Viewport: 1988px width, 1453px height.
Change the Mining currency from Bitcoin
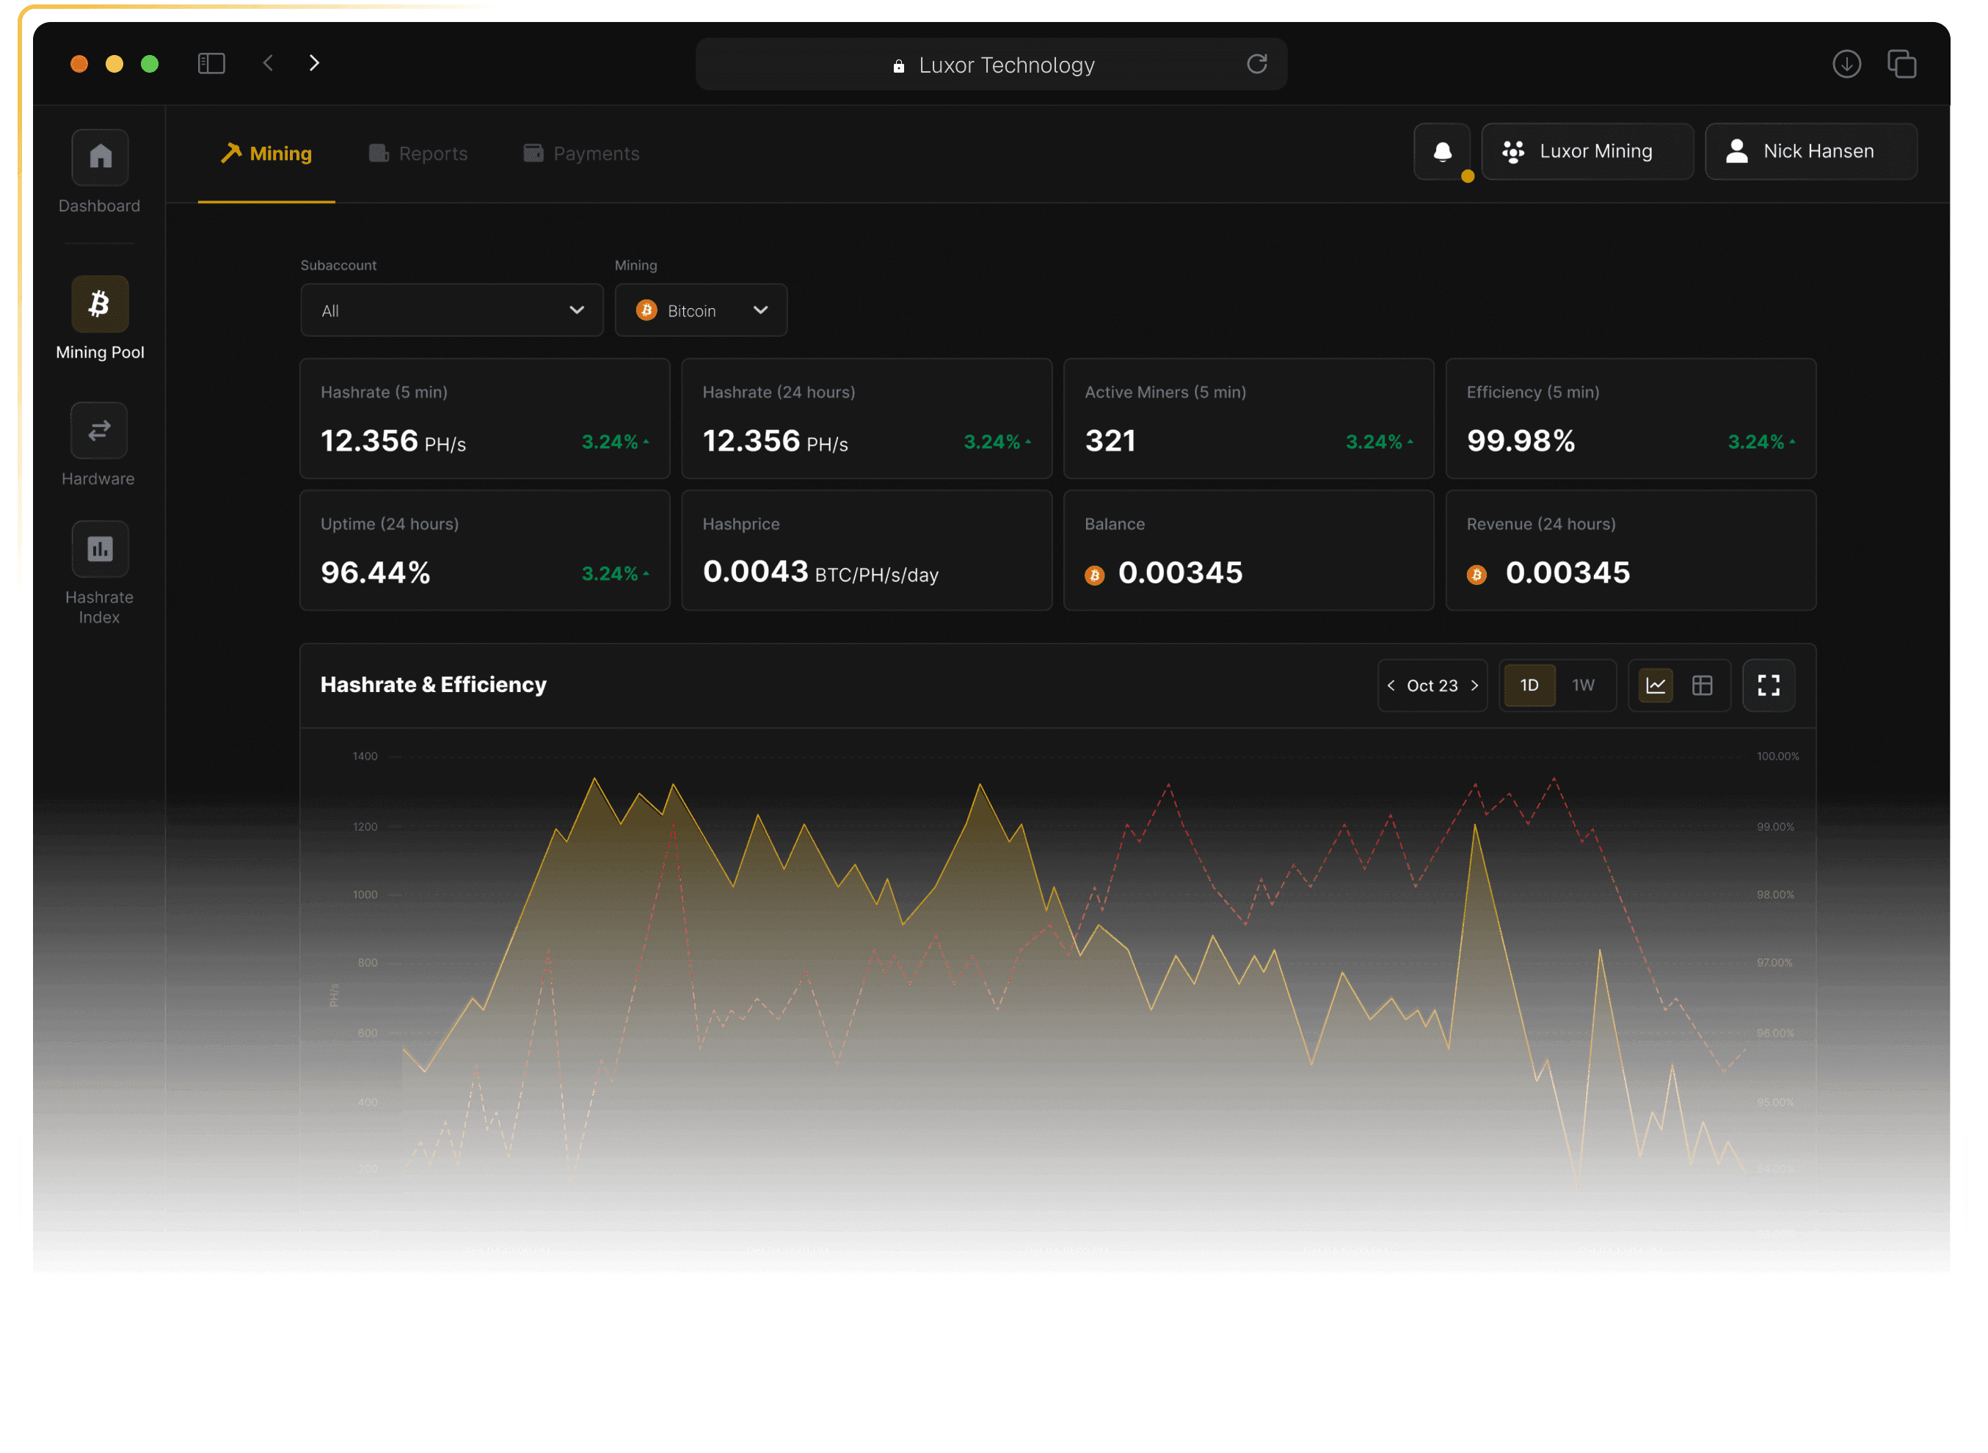(701, 310)
